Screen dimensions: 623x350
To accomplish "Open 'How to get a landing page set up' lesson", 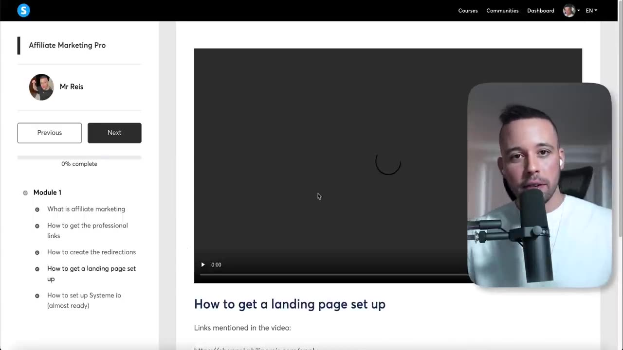I will (92, 274).
